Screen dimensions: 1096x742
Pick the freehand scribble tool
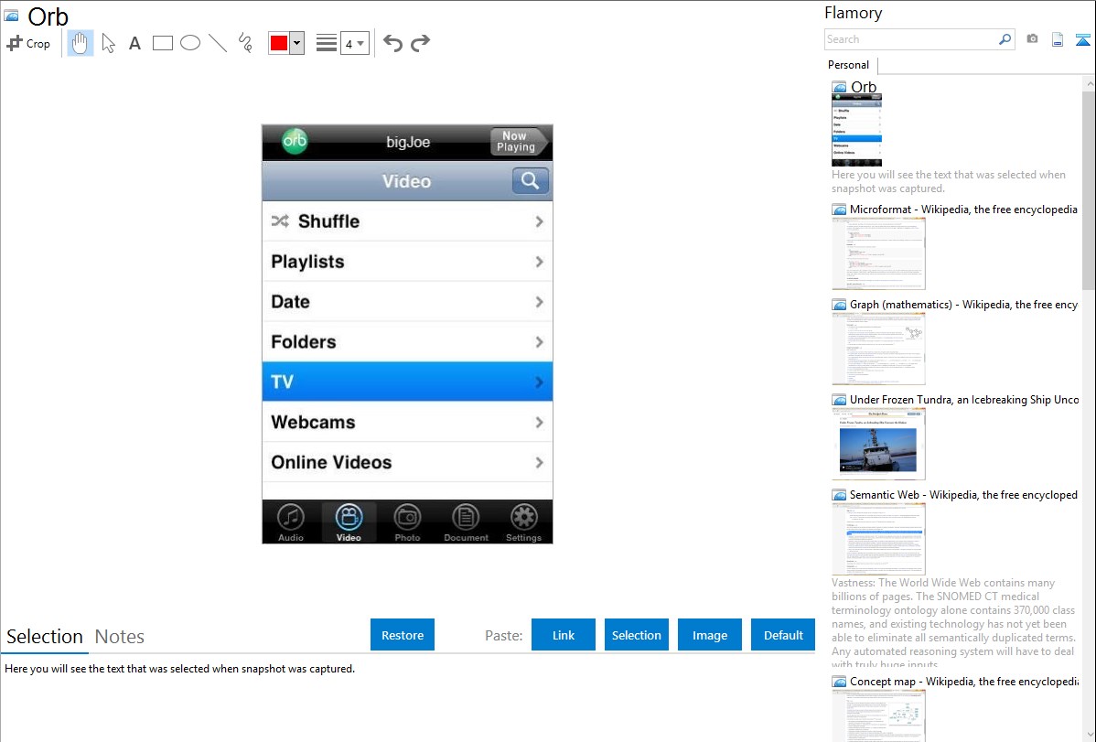[245, 43]
